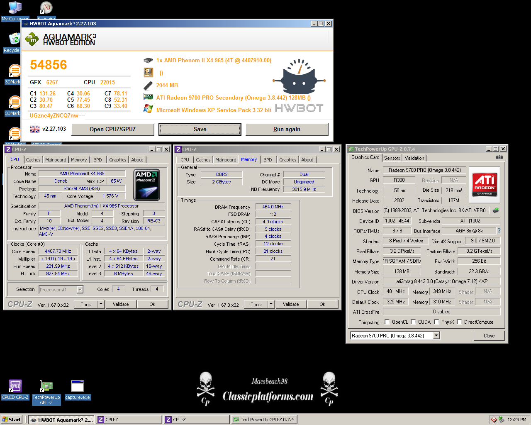
Task: Click the GPU-Z BIOS save icon
Action: click(496, 210)
